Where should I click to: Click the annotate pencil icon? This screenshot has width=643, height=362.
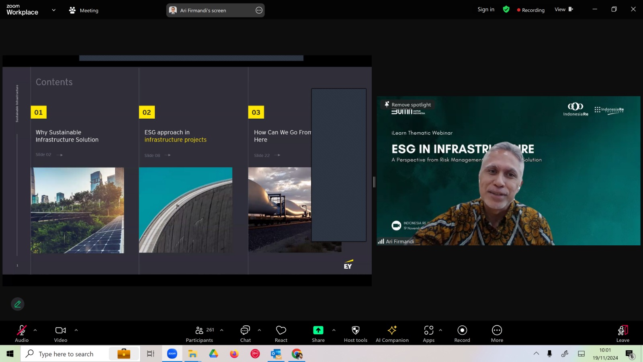point(18,304)
